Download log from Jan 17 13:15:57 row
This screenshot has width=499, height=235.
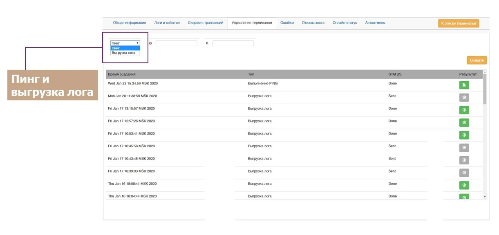[x=464, y=110]
